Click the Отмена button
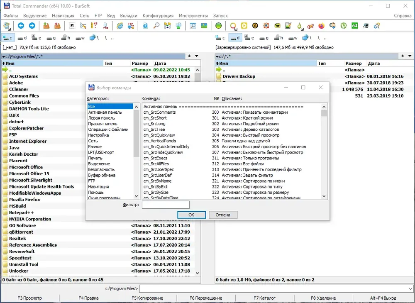Screen dimensions: 415x303 [223, 215]
